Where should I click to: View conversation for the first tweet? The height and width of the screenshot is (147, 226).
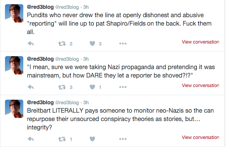(200, 42)
